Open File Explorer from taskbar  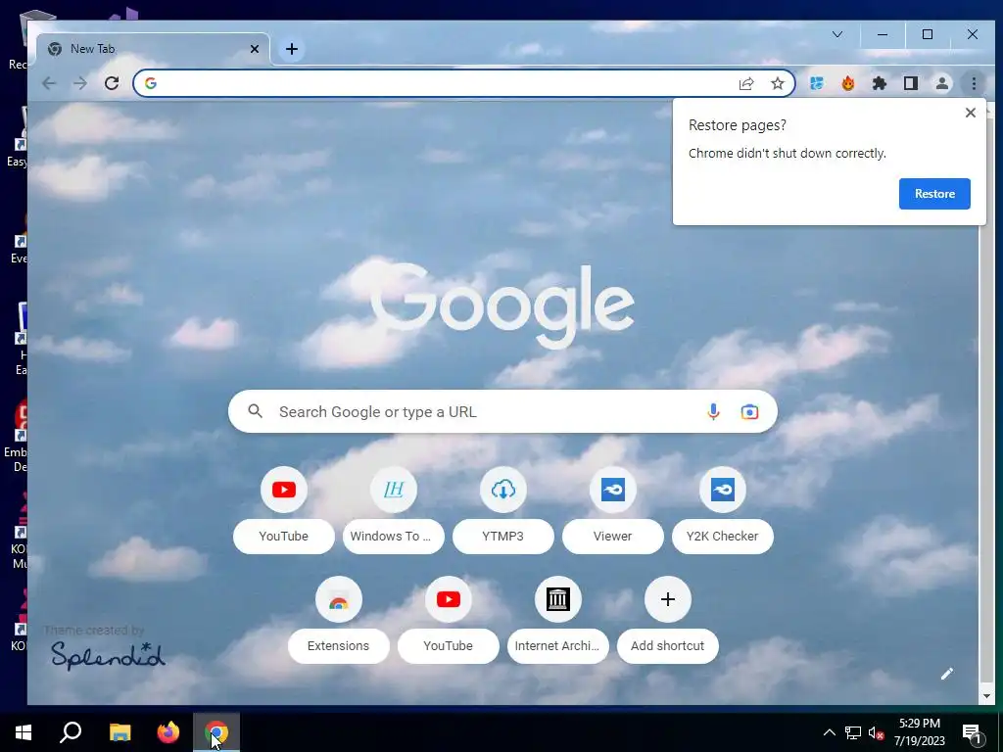click(x=119, y=732)
